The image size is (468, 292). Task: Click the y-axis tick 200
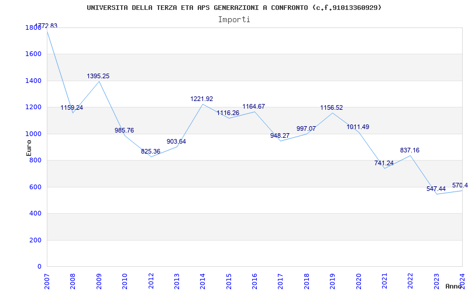pyautogui.click(x=35, y=240)
